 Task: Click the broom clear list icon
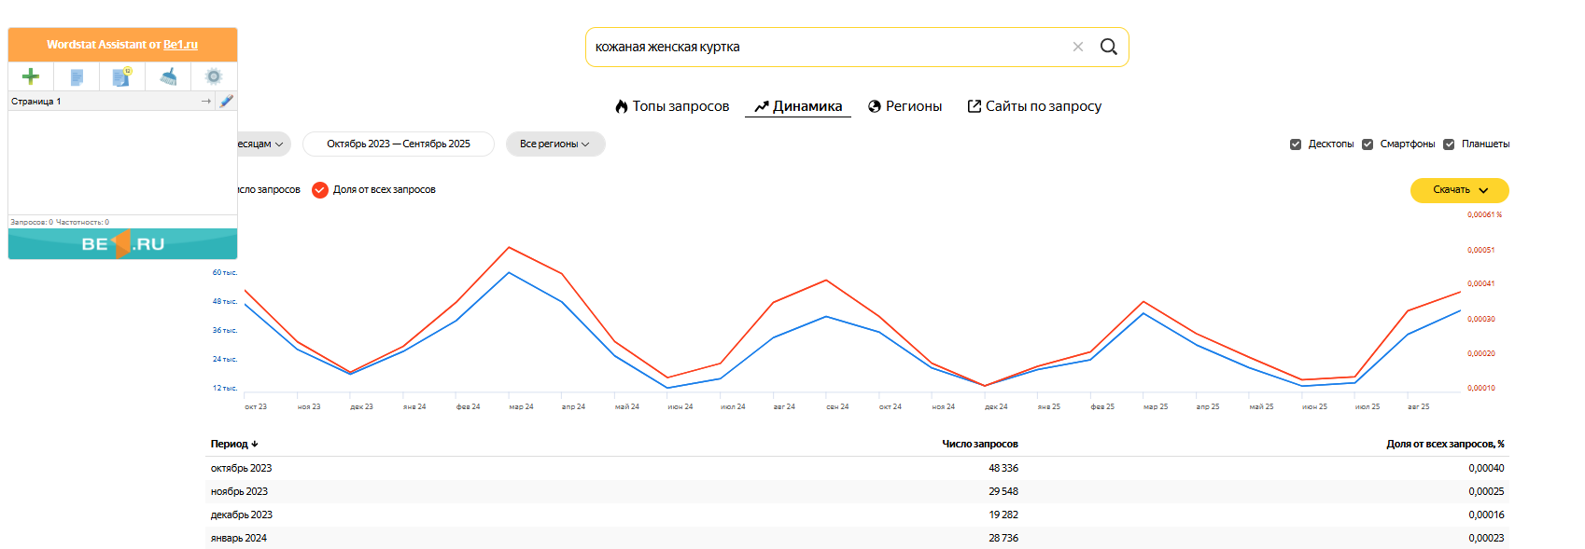click(168, 76)
